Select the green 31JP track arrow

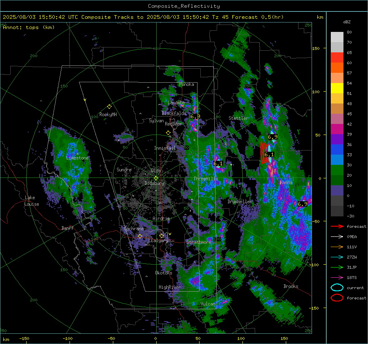pos(337,267)
